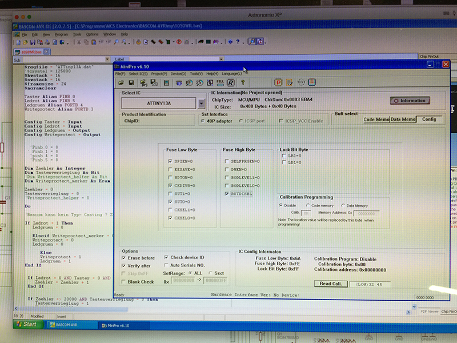Screen dimensions: 457x343
Task: Click the MiniPro read chip ID icon
Action: coord(179,83)
